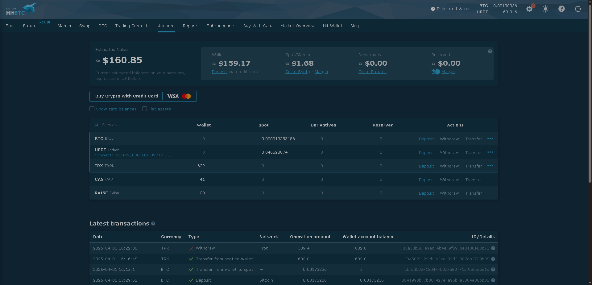
Task: Click Transfer for CAS row
Action: (474, 180)
